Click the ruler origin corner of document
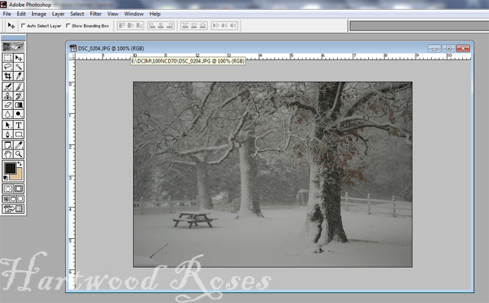The width and height of the screenshot is (489, 303). (x=73, y=56)
